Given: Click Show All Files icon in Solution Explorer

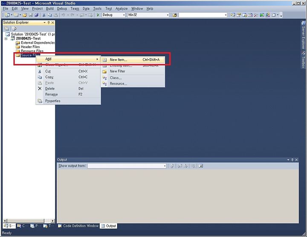Looking at the screenshot, I should [x=14, y=29].
